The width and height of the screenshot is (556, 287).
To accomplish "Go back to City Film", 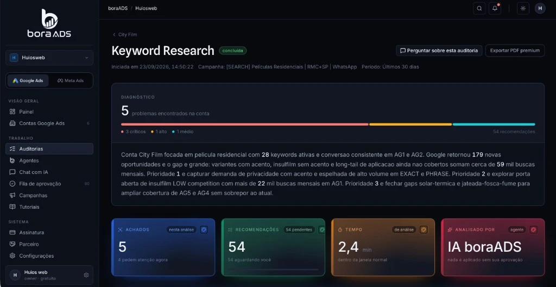I will point(124,34).
